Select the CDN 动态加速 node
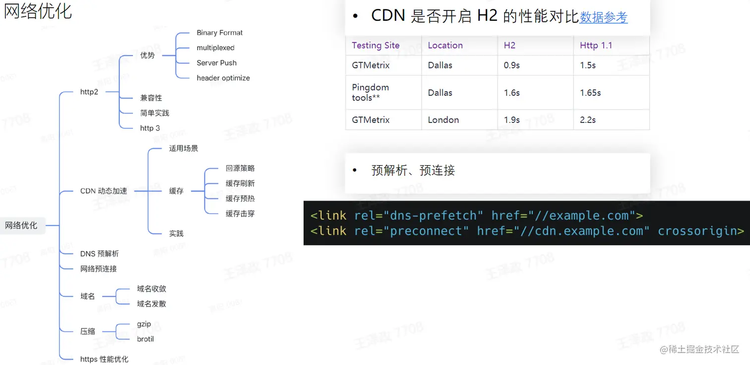This screenshot has width=750, height=365. click(x=104, y=191)
